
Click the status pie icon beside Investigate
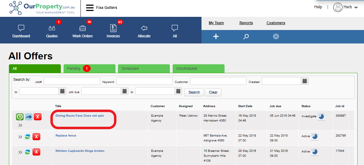tap(321, 117)
